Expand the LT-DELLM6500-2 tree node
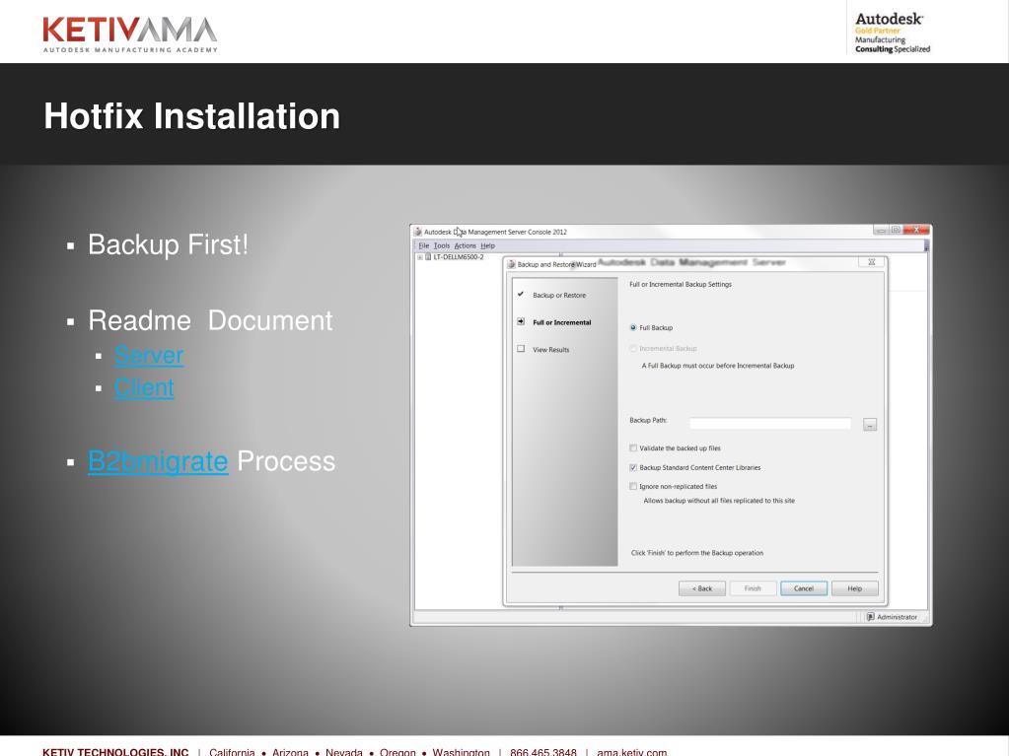The width and height of the screenshot is (1009, 756). [419, 257]
